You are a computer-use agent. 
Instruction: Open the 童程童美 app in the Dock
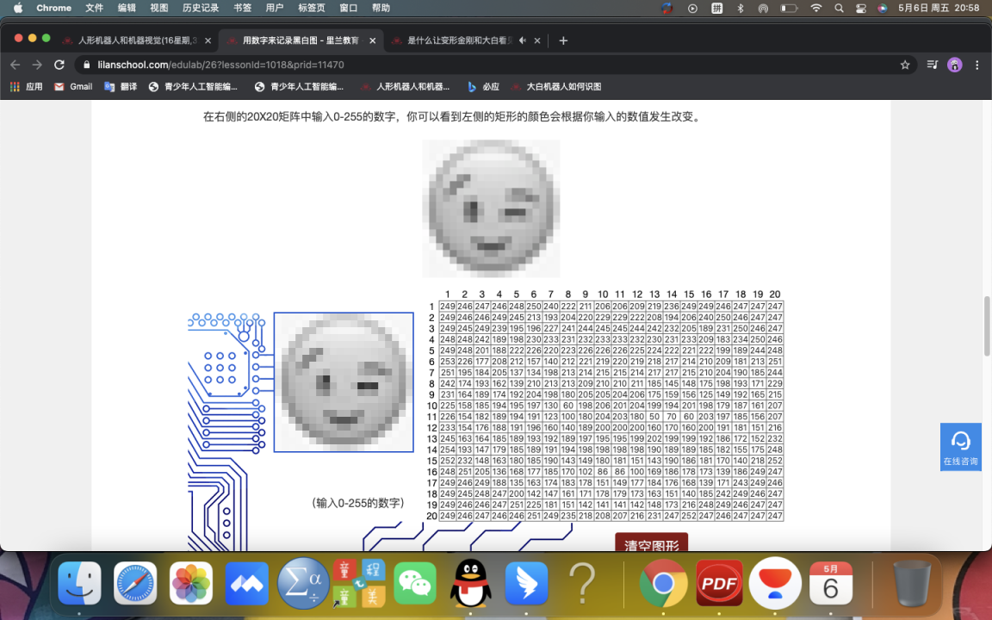pos(359,583)
